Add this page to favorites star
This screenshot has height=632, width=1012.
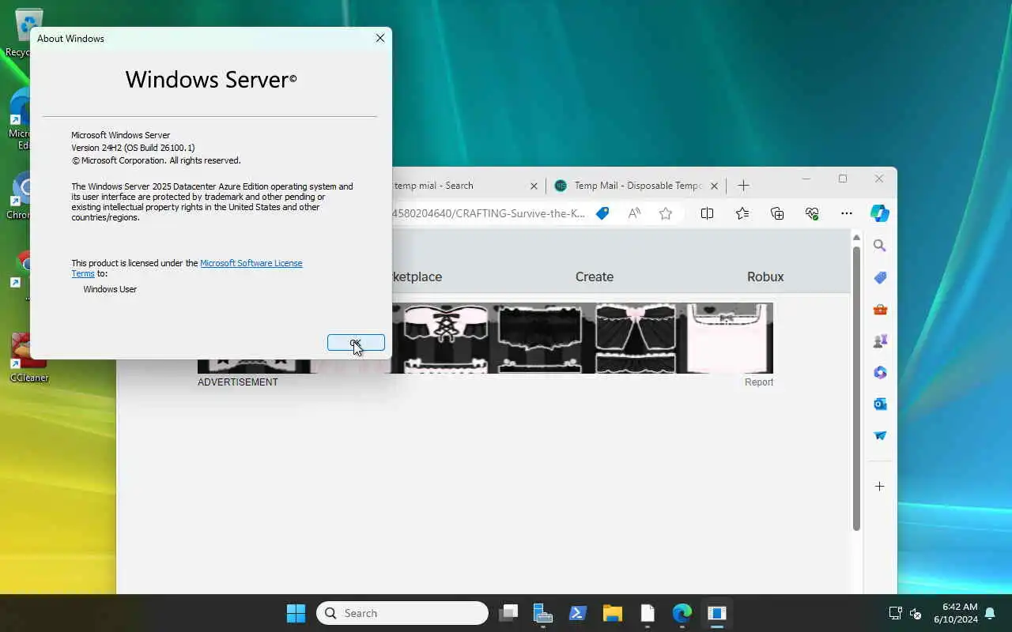[x=666, y=213]
